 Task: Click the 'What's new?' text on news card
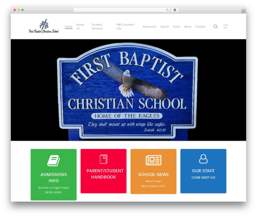[x=153, y=181]
